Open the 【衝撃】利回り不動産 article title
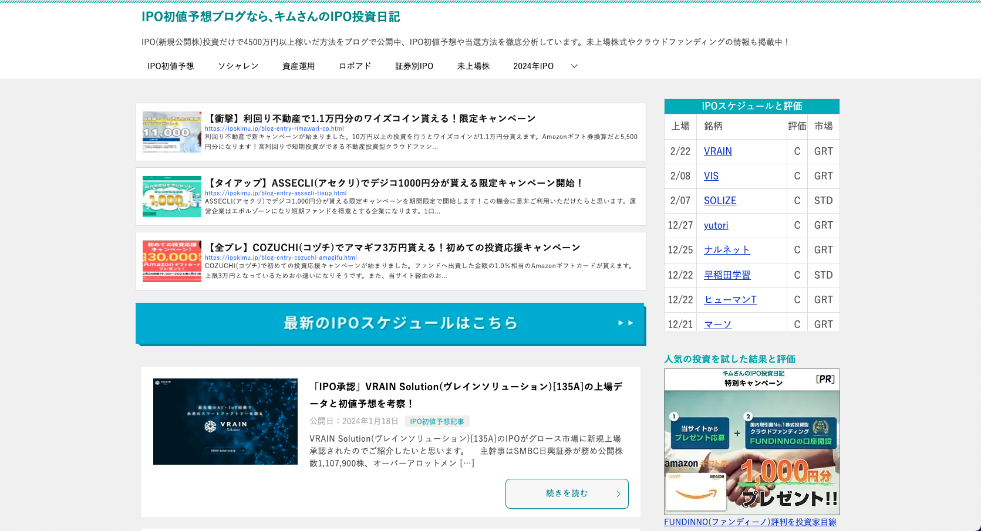The width and height of the screenshot is (981, 531). (370, 119)
